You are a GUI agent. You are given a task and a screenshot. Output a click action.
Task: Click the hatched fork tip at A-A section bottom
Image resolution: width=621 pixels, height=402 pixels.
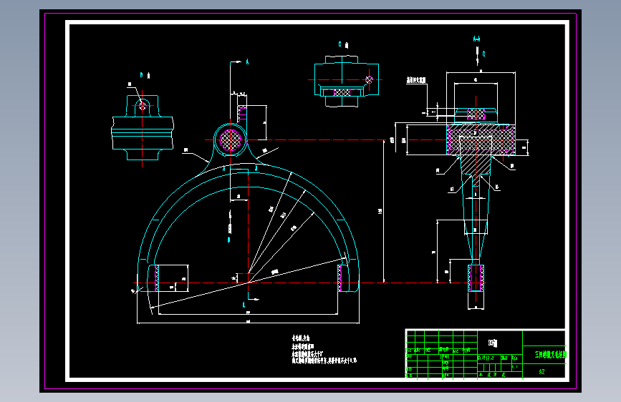(x=476, y=278)
